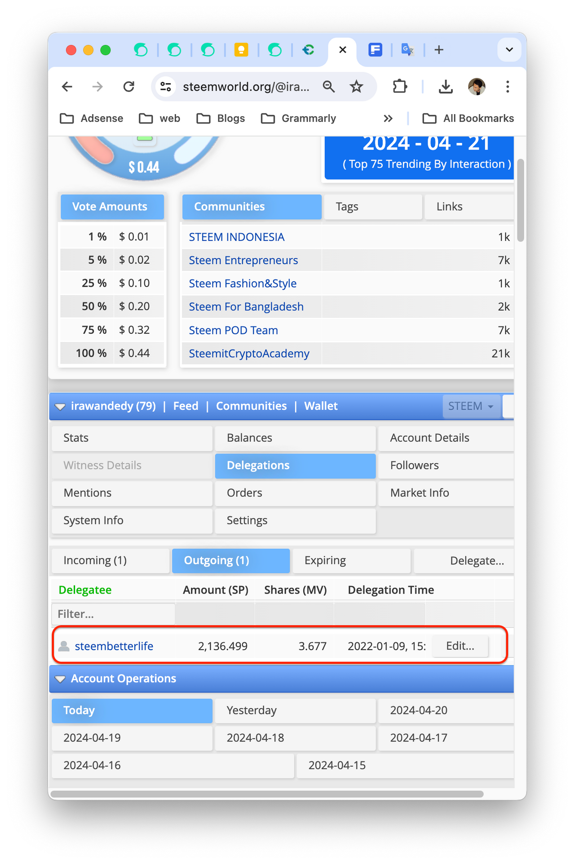Viewport: 575px width, 864px height.
Task: Show Incoming (1) delegations
Action: [111, 561]
